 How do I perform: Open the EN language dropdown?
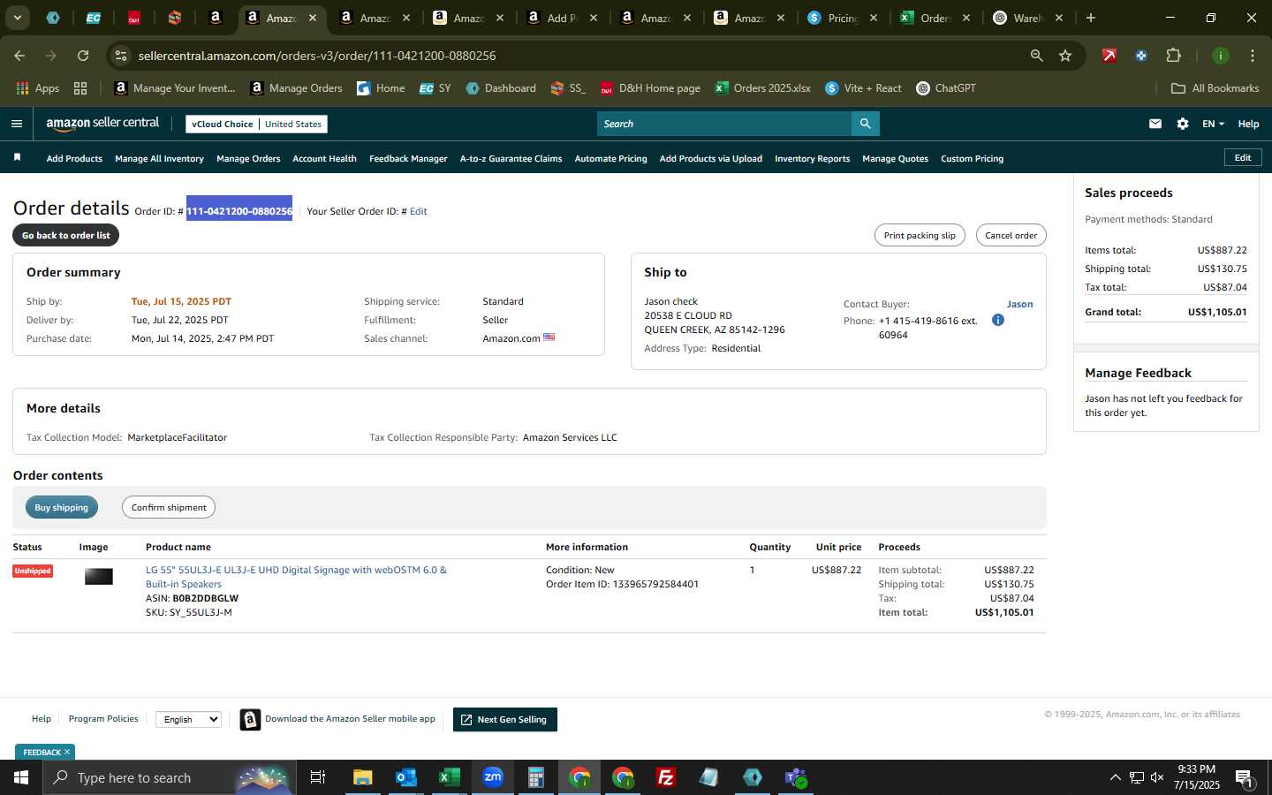coord(1213,124)
